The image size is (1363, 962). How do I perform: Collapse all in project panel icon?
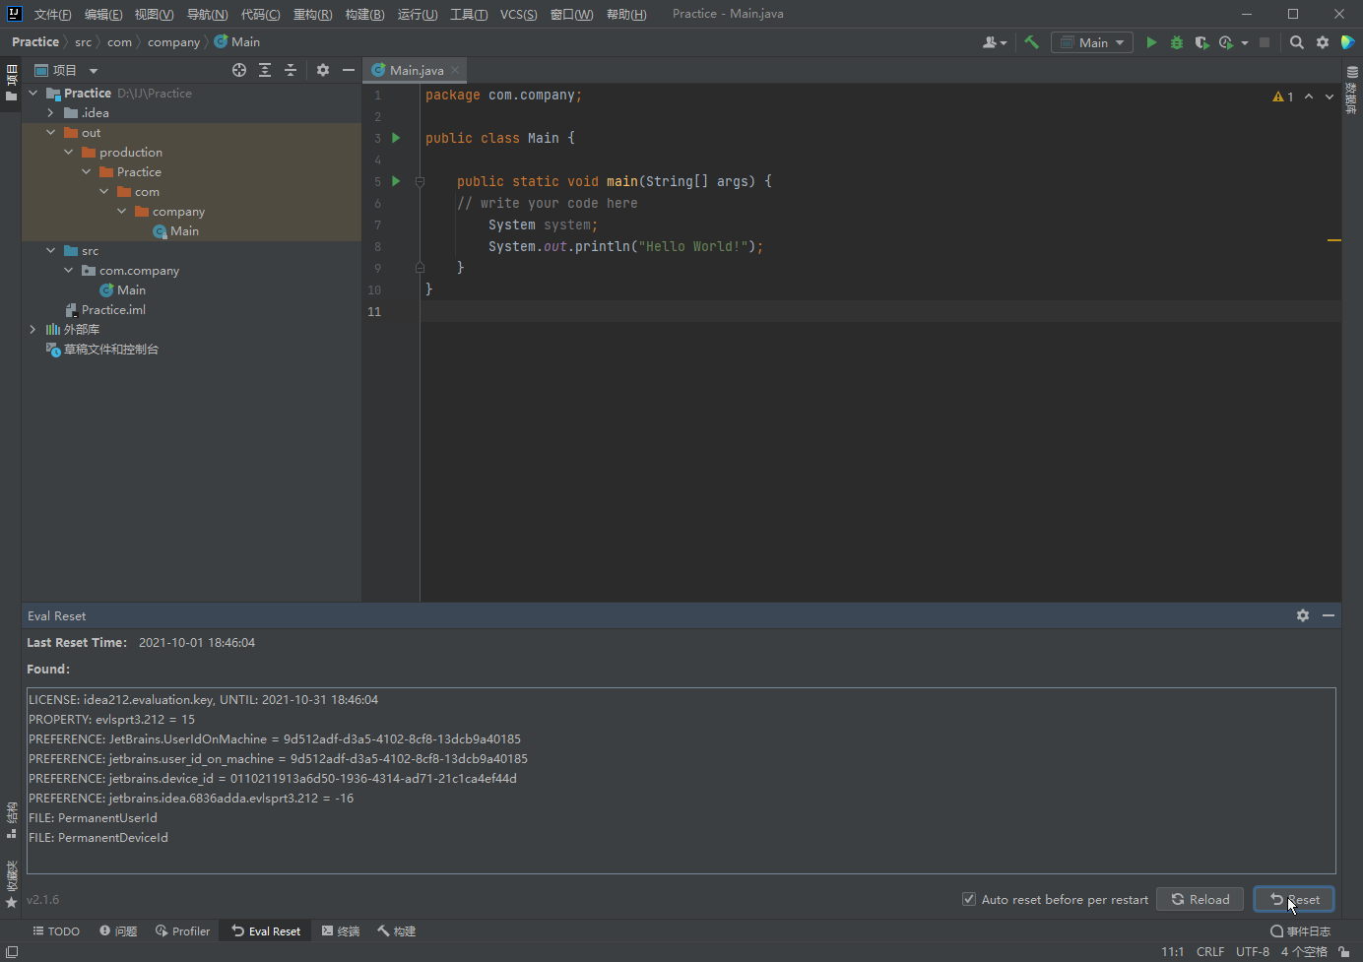pyautogui.click(x=291, y=70)
